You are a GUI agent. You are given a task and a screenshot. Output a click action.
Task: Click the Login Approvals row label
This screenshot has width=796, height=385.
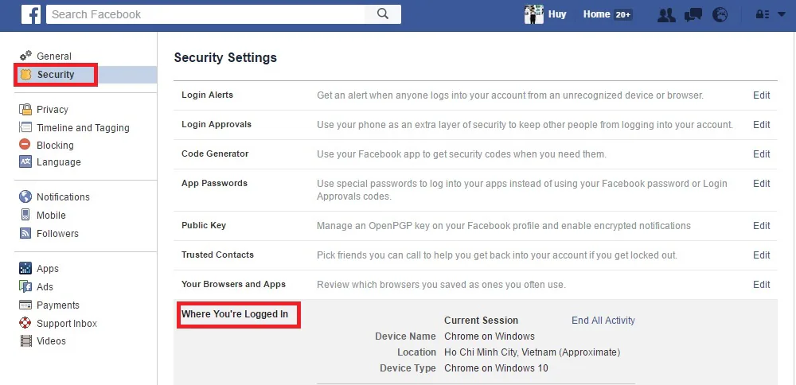pyautogui.click(x=217, y=124)
